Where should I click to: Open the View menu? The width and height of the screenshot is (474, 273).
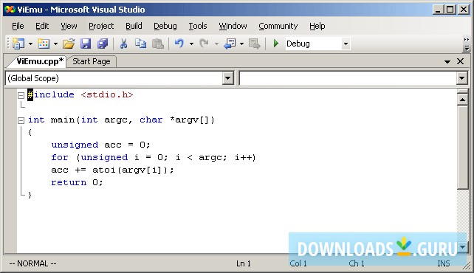click(x=69, y=27)
